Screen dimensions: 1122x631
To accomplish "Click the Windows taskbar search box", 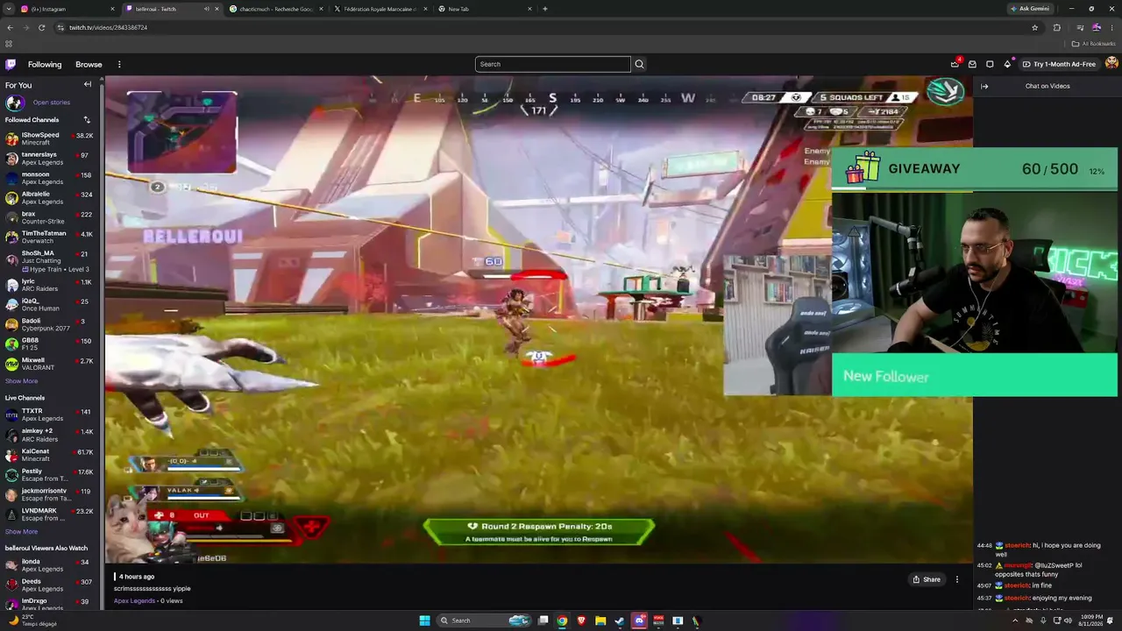I will (x=485, y=620).
